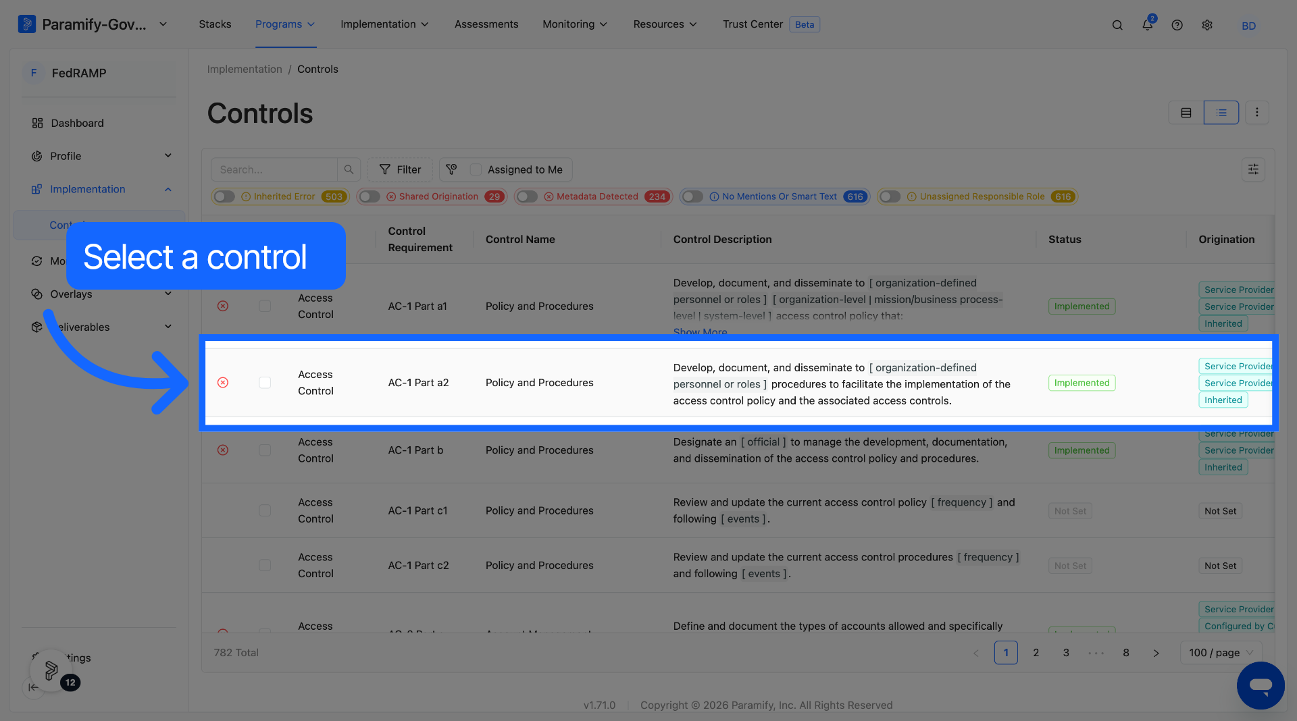Click the FedRAMP program F badge
This screenshot has width=1297, height=721.
[x=34, y=73]
